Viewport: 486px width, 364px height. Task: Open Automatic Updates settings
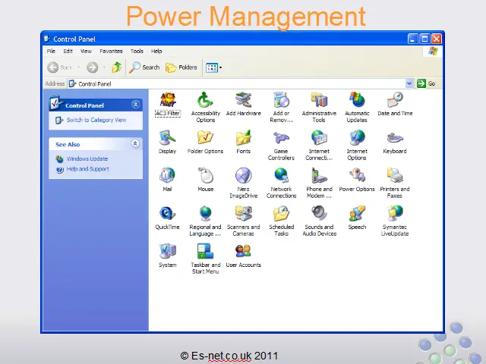357,107
